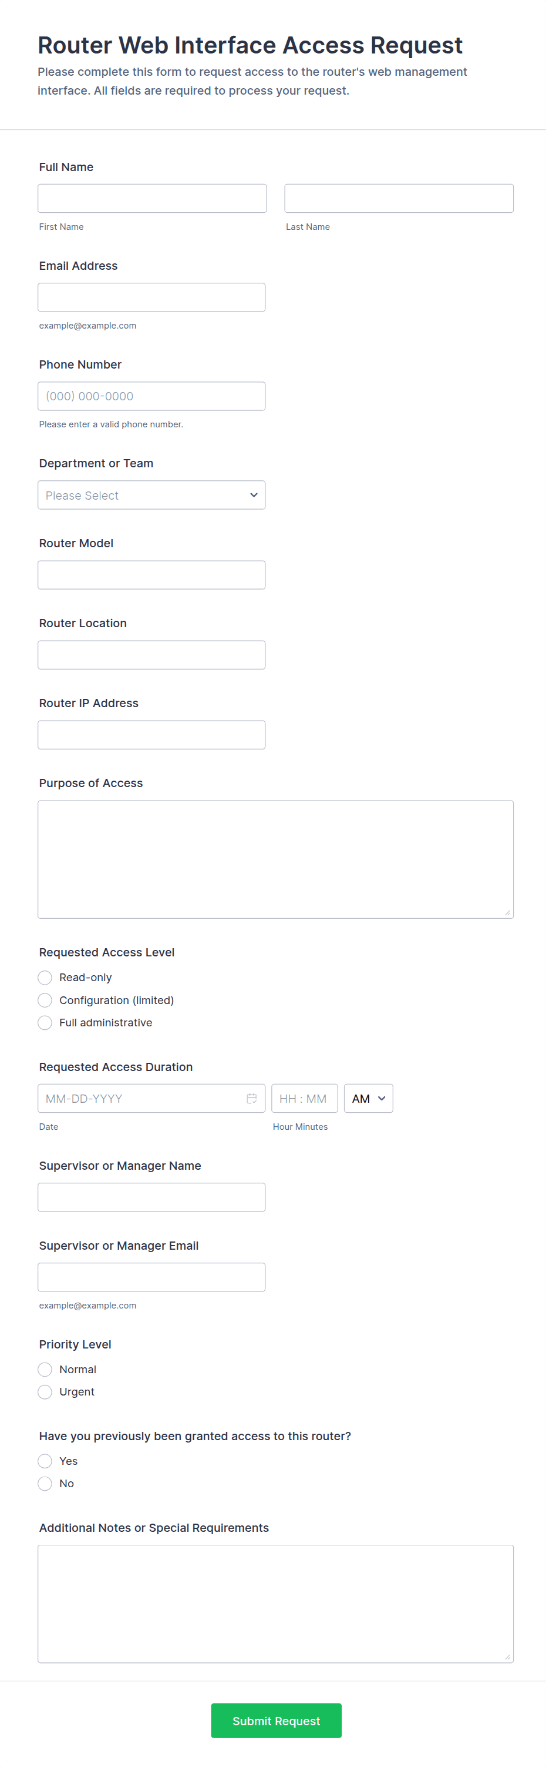The width and height of the screenshot is (546, 1767).
Task: Select the Router Model text box
Action: pyautogui.click(x=151, y=575)
